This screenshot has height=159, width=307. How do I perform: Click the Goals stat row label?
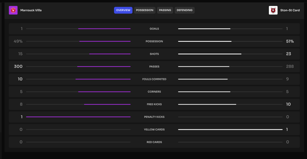tap(154, 29)
